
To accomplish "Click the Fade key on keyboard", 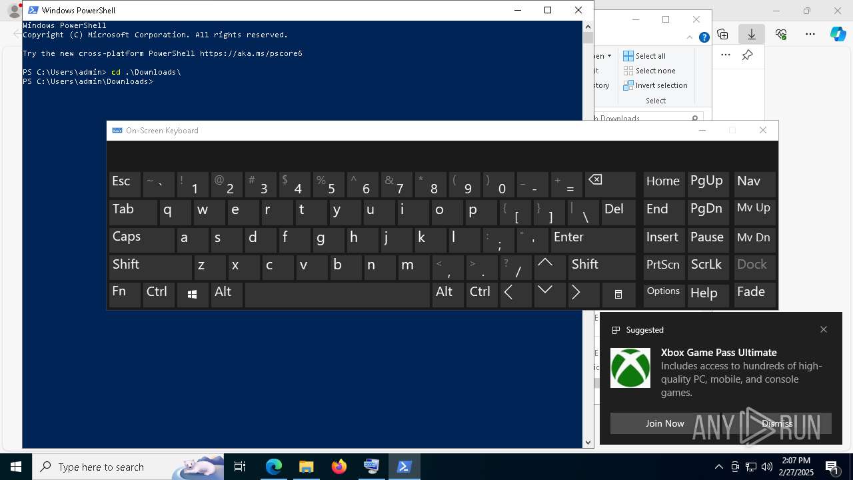I will (x=754, y=295).
